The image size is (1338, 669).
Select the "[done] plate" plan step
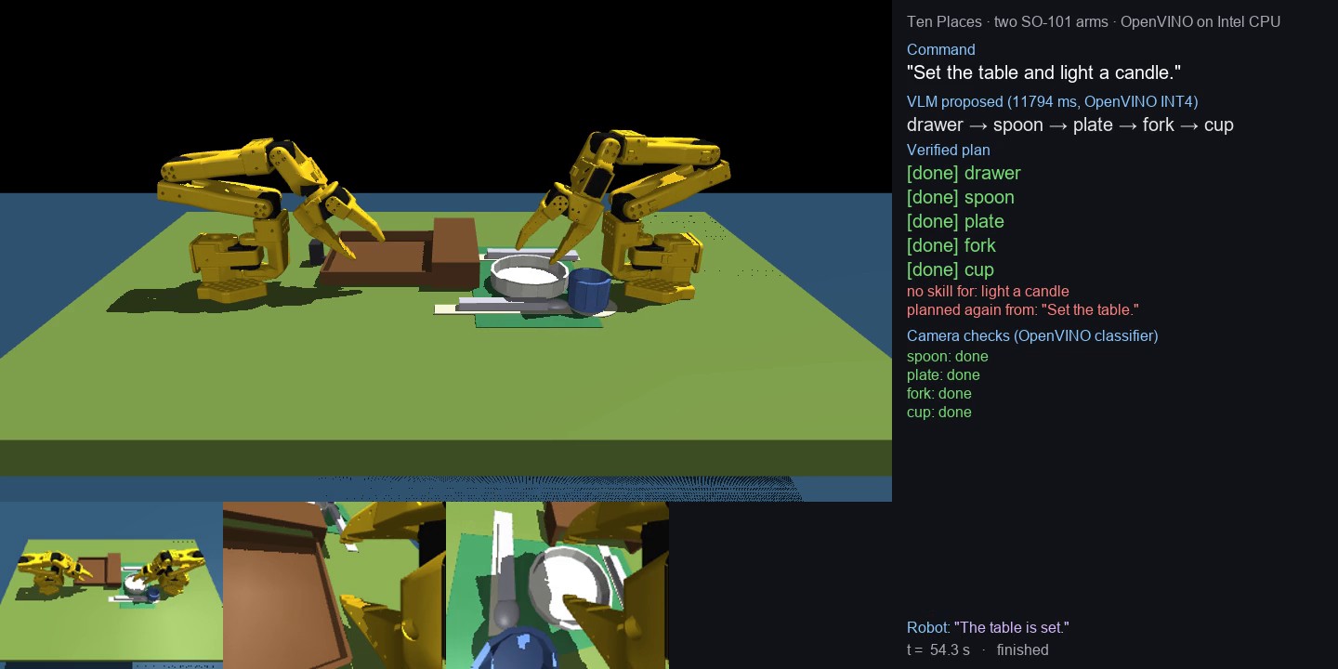955,221
